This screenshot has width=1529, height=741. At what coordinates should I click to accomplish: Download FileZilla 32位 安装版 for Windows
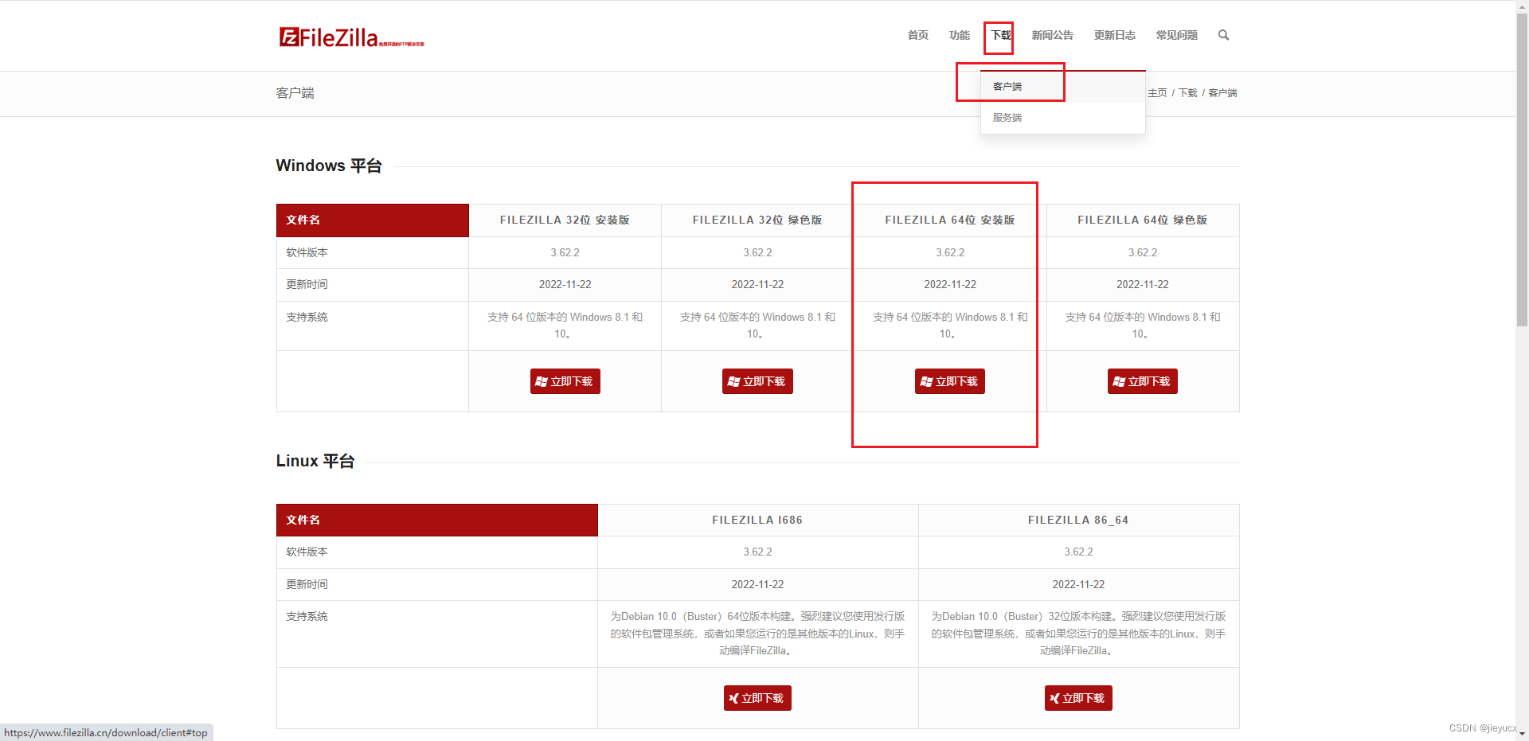point(565,381)
